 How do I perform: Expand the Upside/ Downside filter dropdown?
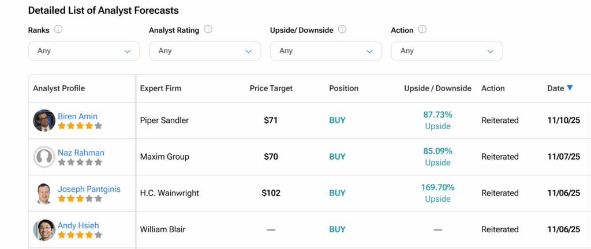(326, 51)
